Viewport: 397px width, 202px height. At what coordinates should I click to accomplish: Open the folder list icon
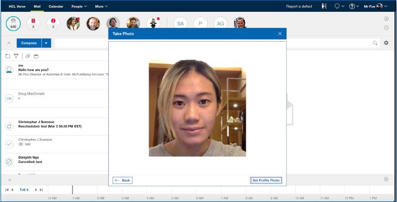[x=8, y=56]
